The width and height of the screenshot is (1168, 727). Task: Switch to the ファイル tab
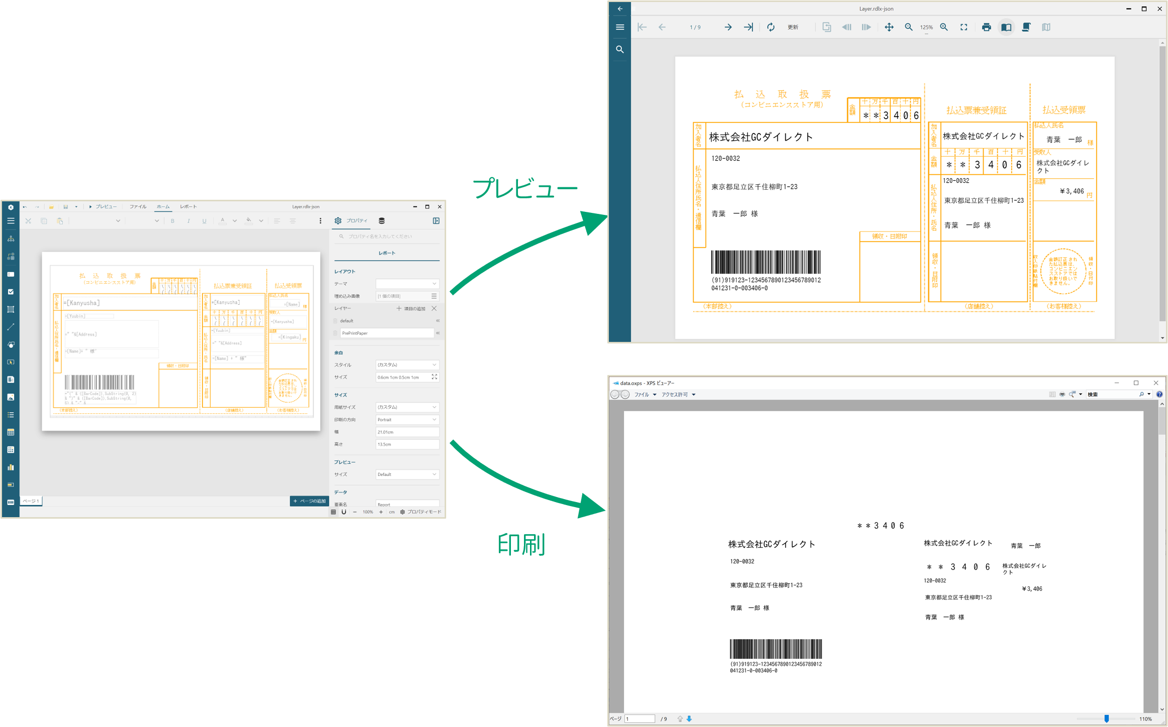[138, 207]
